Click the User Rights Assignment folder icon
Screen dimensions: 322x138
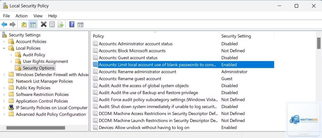click(18, 61)
